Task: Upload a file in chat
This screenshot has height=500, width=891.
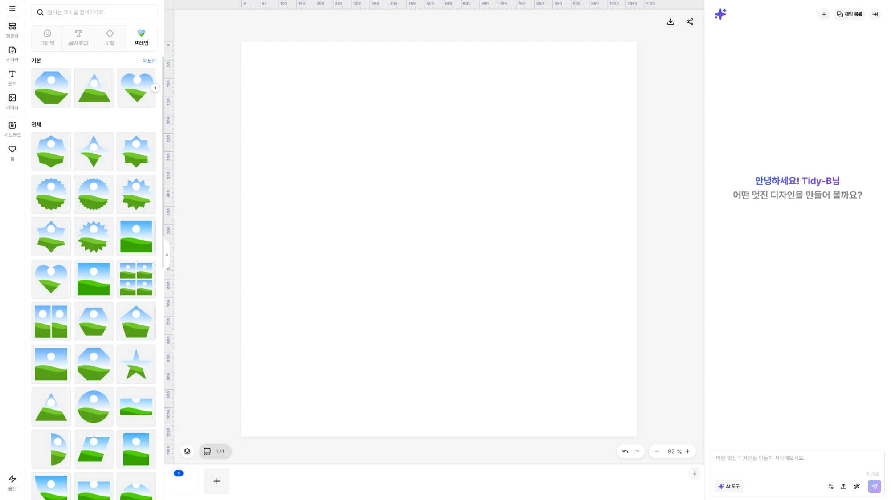Action: pyautogui.click(x=843, y=487)
